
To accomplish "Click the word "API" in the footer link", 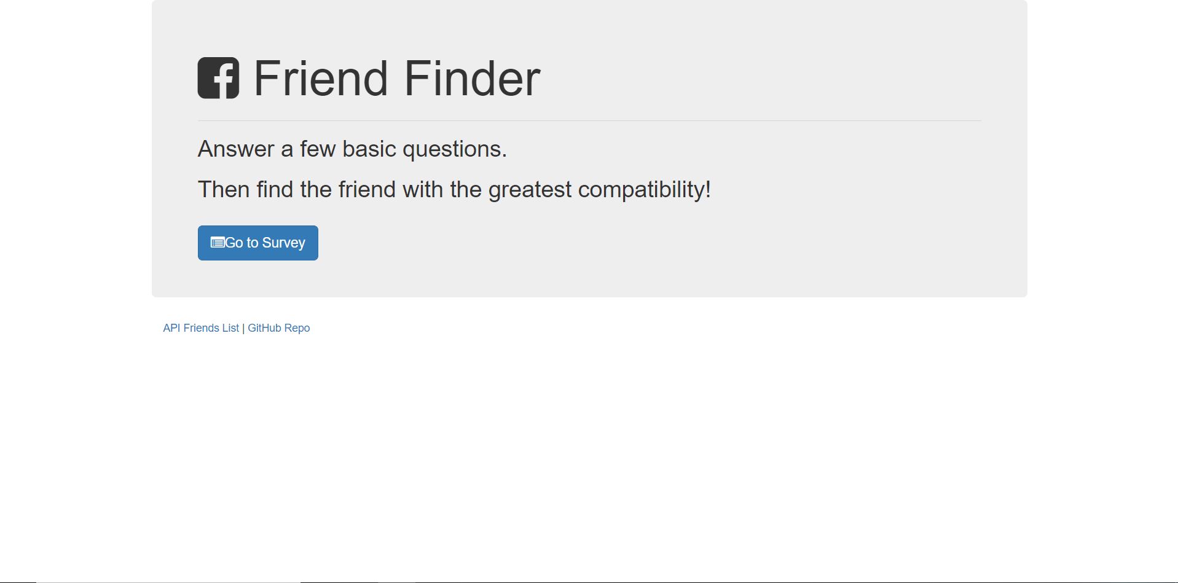I will click(171, 328).
